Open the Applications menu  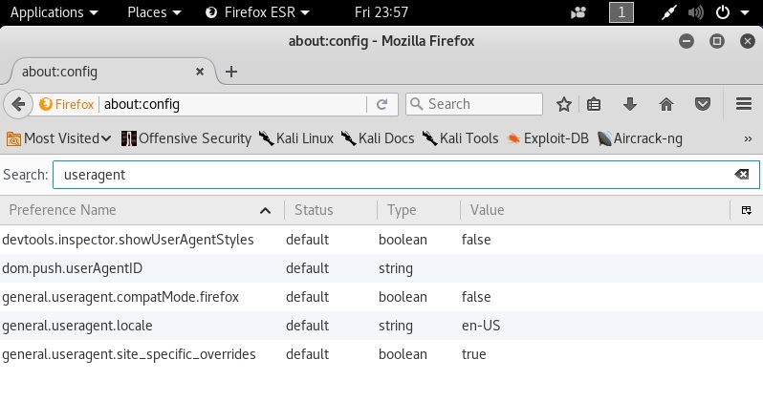point(54,12)
